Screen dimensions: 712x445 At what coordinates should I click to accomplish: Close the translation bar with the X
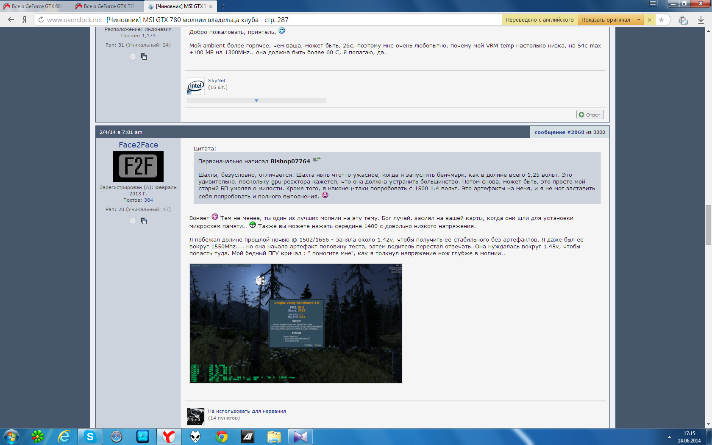tap(649, 20)
